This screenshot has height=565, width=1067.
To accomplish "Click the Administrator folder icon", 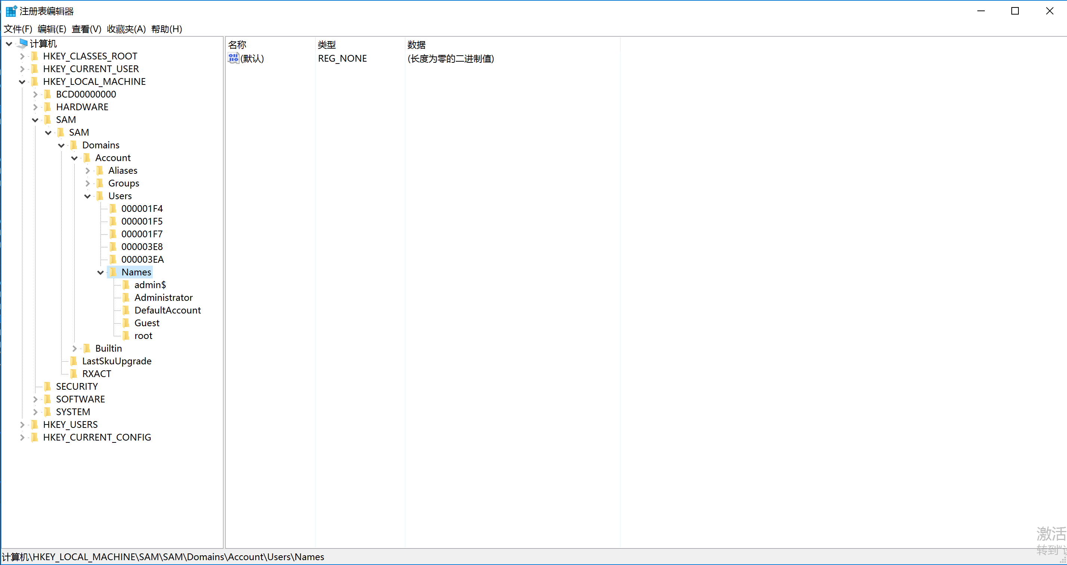I will pyautogui.click(x=126, y=298).
